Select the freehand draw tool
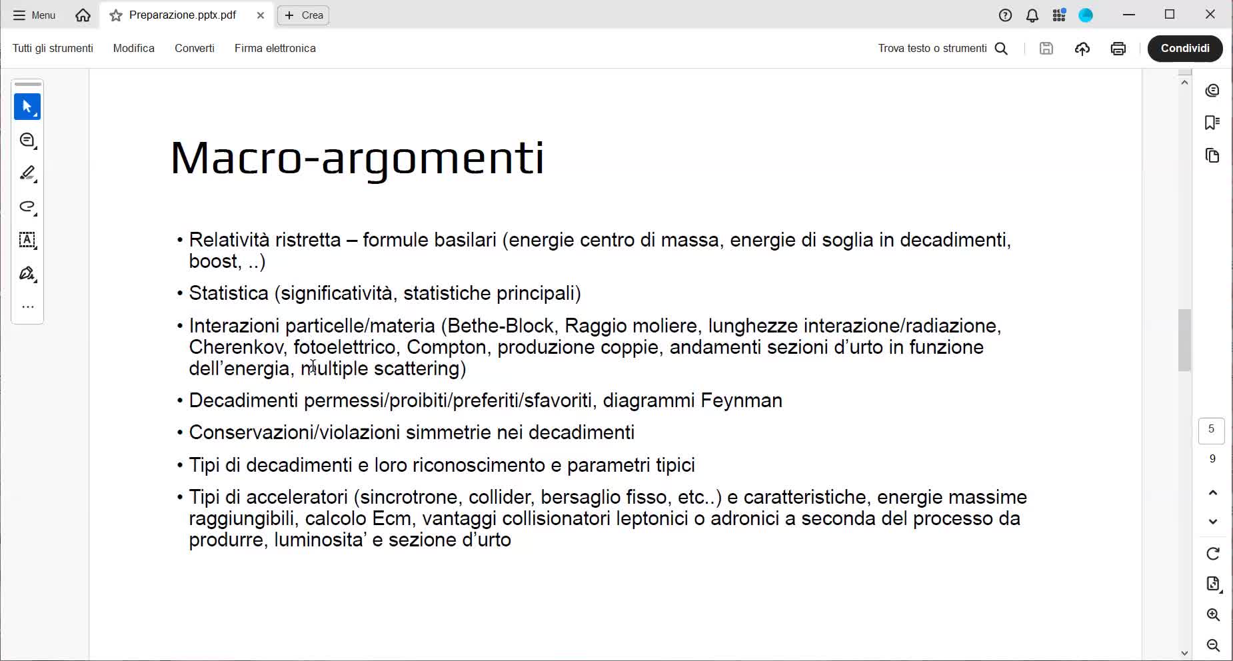 27,207
